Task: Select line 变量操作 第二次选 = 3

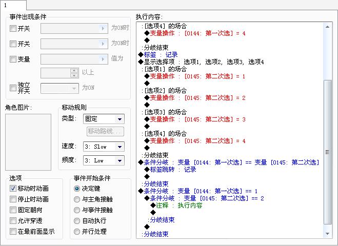Action: (x=195, y=119)
